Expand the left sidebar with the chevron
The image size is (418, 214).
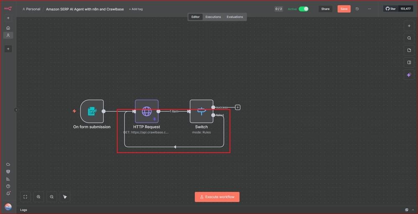(16, 110)
